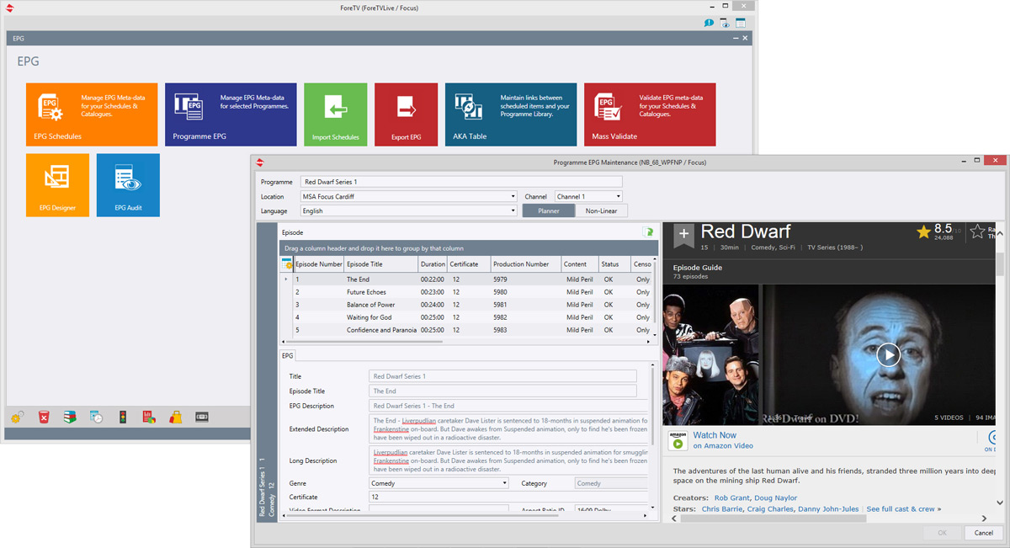
Task: Switch to Non-Linear mode
Action: pyautogui.click(x=602, y=210)
